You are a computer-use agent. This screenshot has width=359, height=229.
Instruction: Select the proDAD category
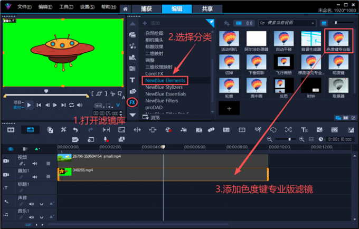154,107
